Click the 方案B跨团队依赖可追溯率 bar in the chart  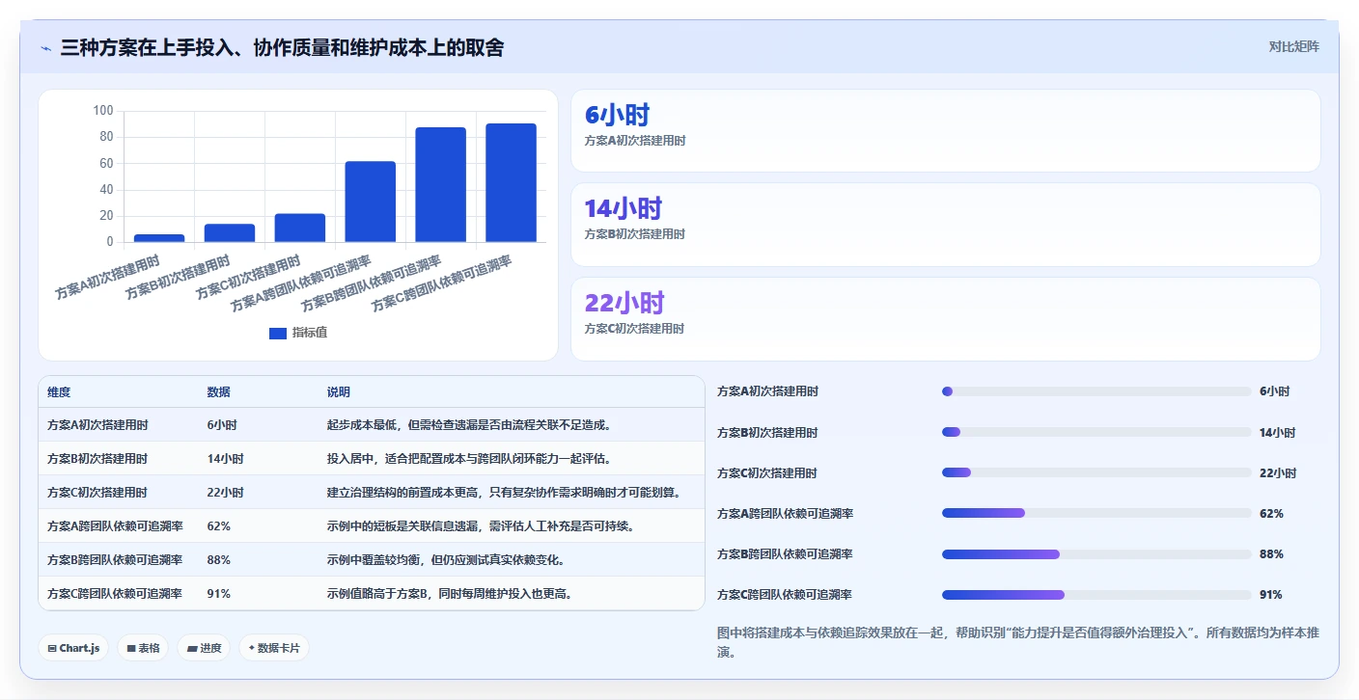click(441, 184)
